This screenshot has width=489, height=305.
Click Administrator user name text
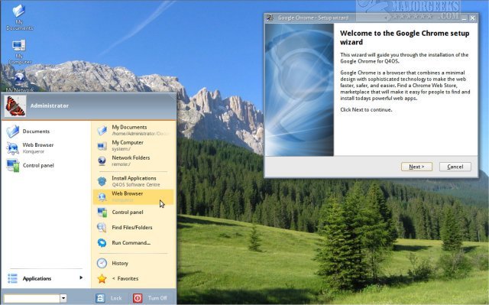50,105
